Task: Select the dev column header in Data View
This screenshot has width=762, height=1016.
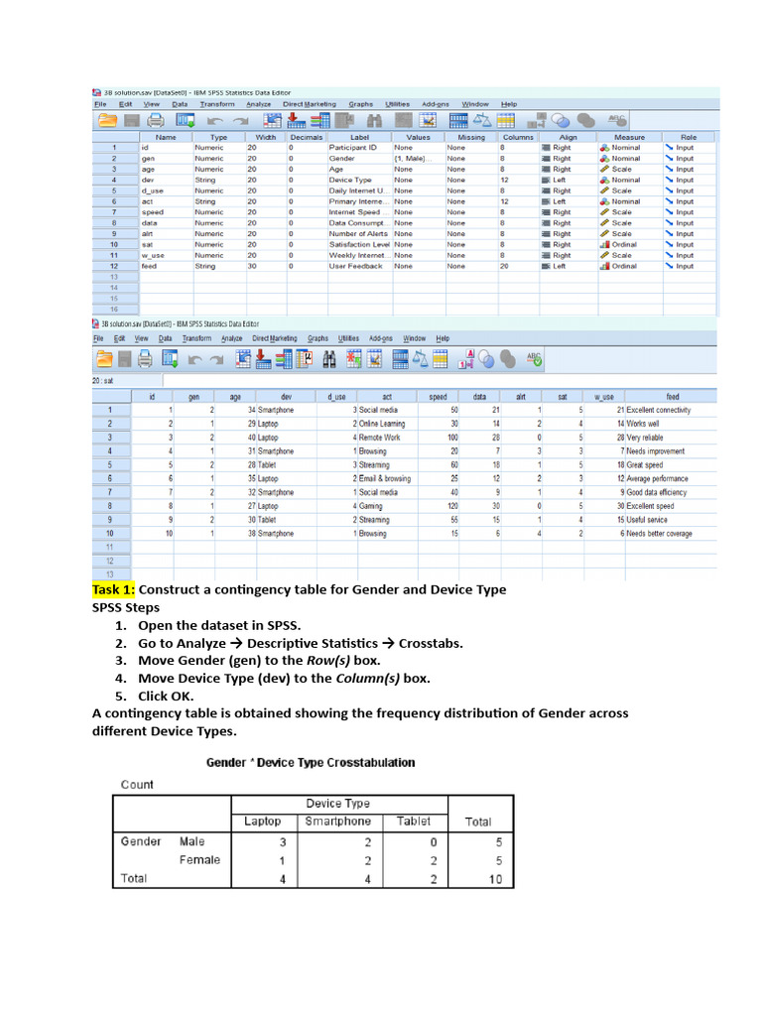Action: pos(286,397)
